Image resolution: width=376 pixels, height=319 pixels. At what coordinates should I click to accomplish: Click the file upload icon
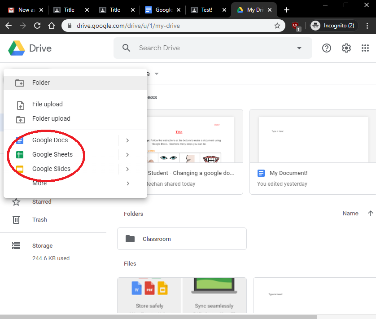click(x=21, y=105)
